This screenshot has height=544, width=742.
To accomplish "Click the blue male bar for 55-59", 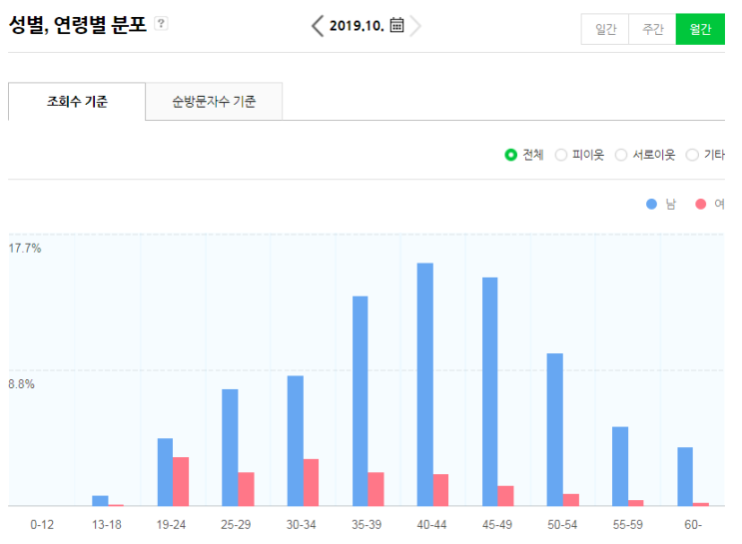I will pyautogui.click(x=620, y=466).
